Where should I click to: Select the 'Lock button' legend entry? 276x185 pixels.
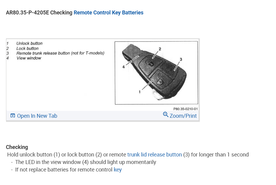(x=27, y=48)
